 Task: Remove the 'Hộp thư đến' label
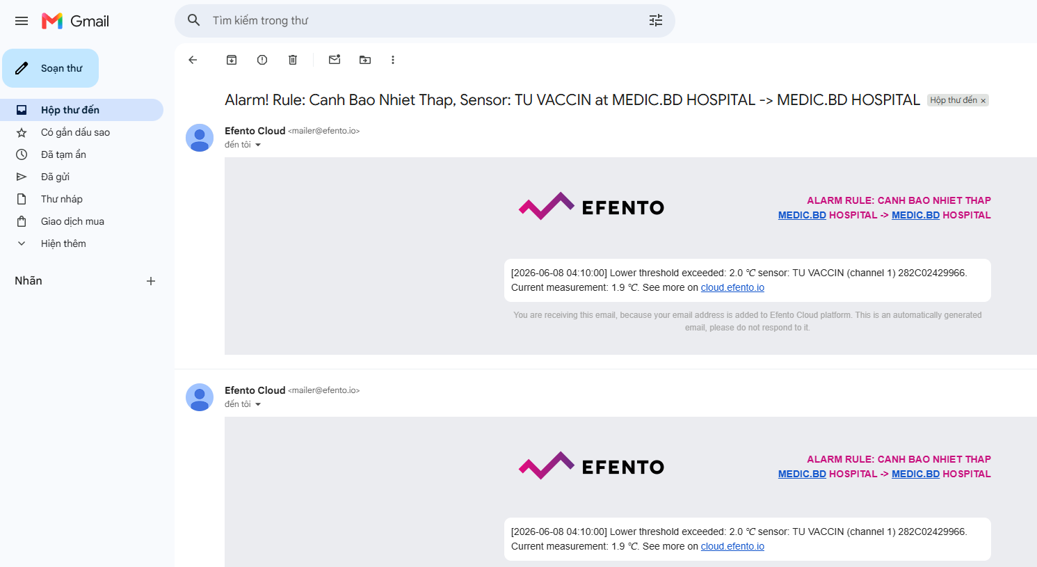pyautogui.click(x=983, y=101)
